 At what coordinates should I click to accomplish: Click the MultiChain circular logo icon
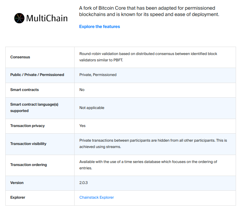[19, 18]
